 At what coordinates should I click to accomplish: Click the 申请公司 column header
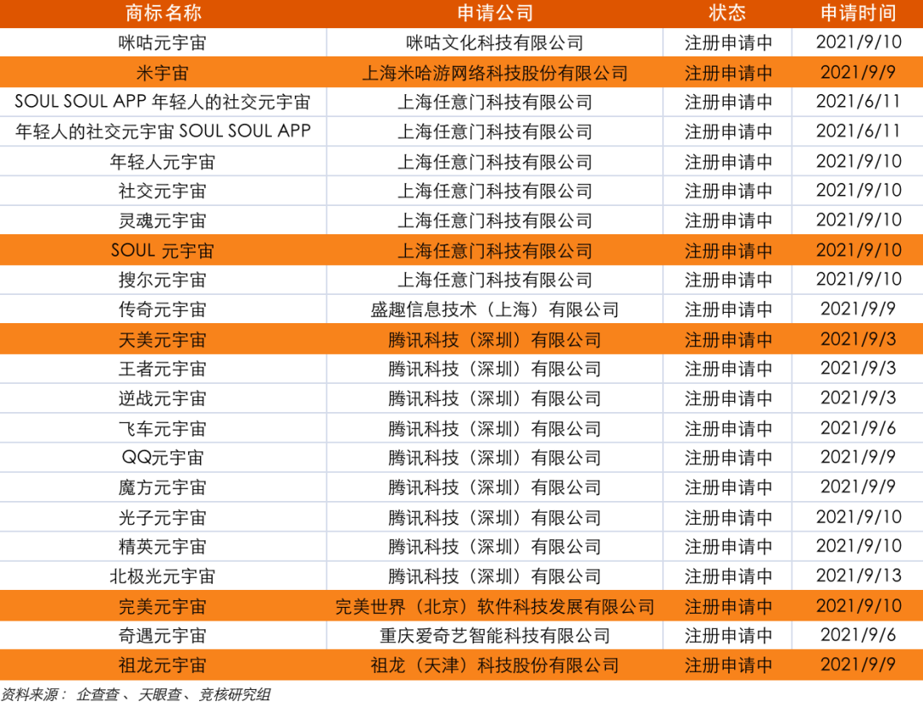point(495,13)
